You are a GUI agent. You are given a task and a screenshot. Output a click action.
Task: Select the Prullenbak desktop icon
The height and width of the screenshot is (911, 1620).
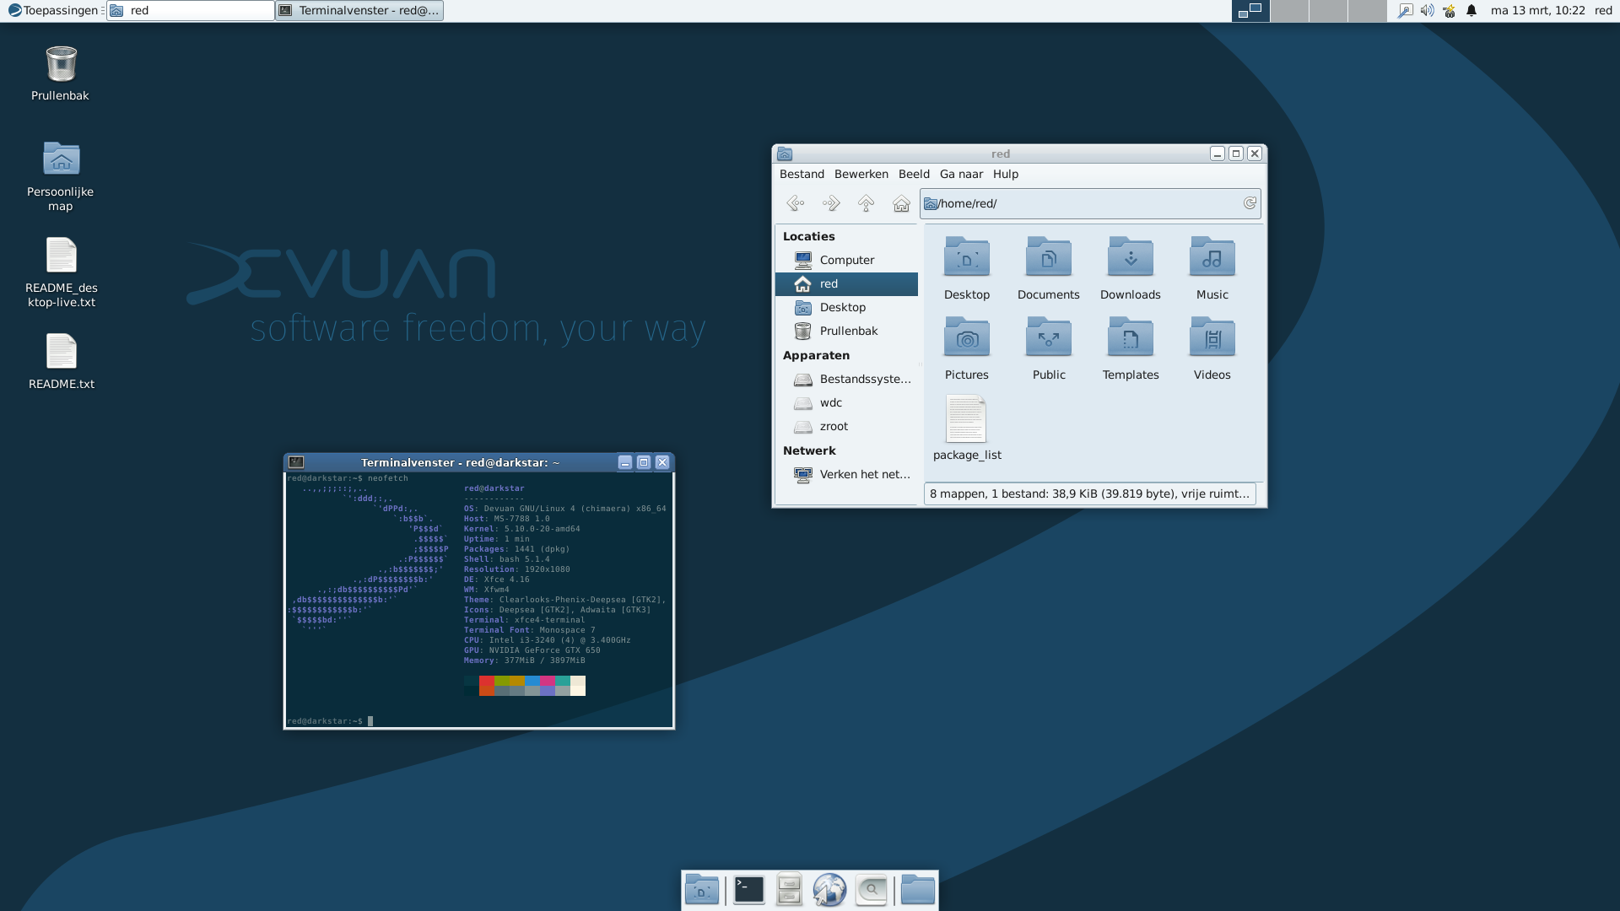coord(61,73)
